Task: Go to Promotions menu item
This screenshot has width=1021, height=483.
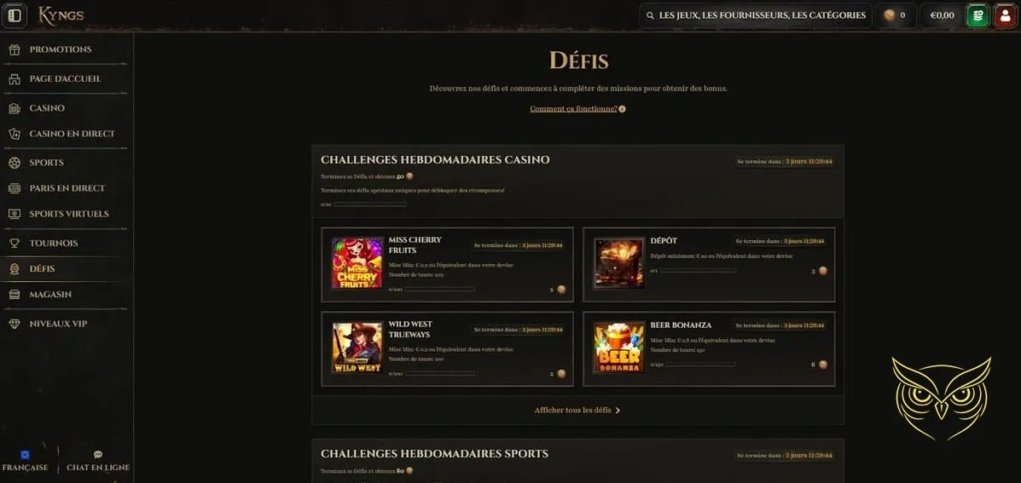Action: [x=61, y=49]
